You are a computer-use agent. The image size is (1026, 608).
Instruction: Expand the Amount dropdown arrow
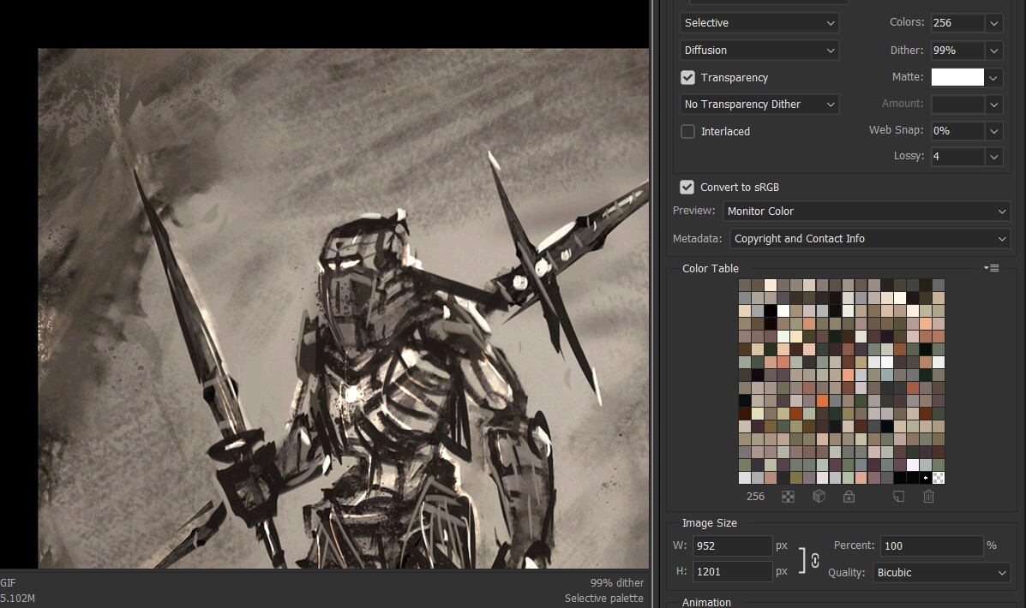tap(994, 104)
